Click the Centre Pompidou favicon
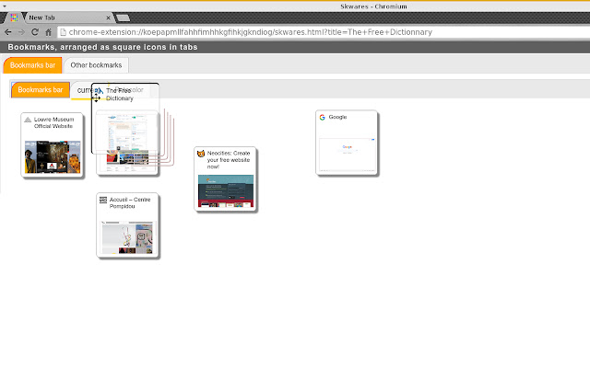 click(103, 200)
